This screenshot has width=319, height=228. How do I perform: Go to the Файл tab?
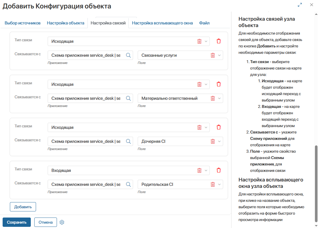(204, 23)
